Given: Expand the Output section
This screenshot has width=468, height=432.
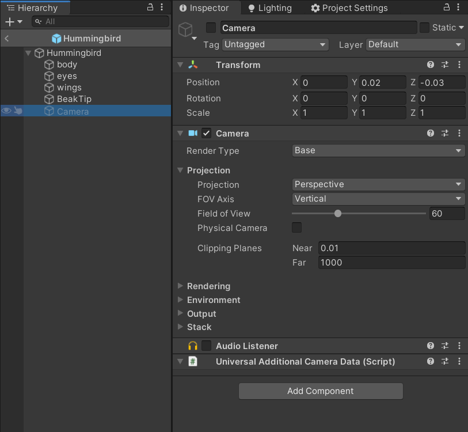Looking at the screenshot, I should [180, 313].
